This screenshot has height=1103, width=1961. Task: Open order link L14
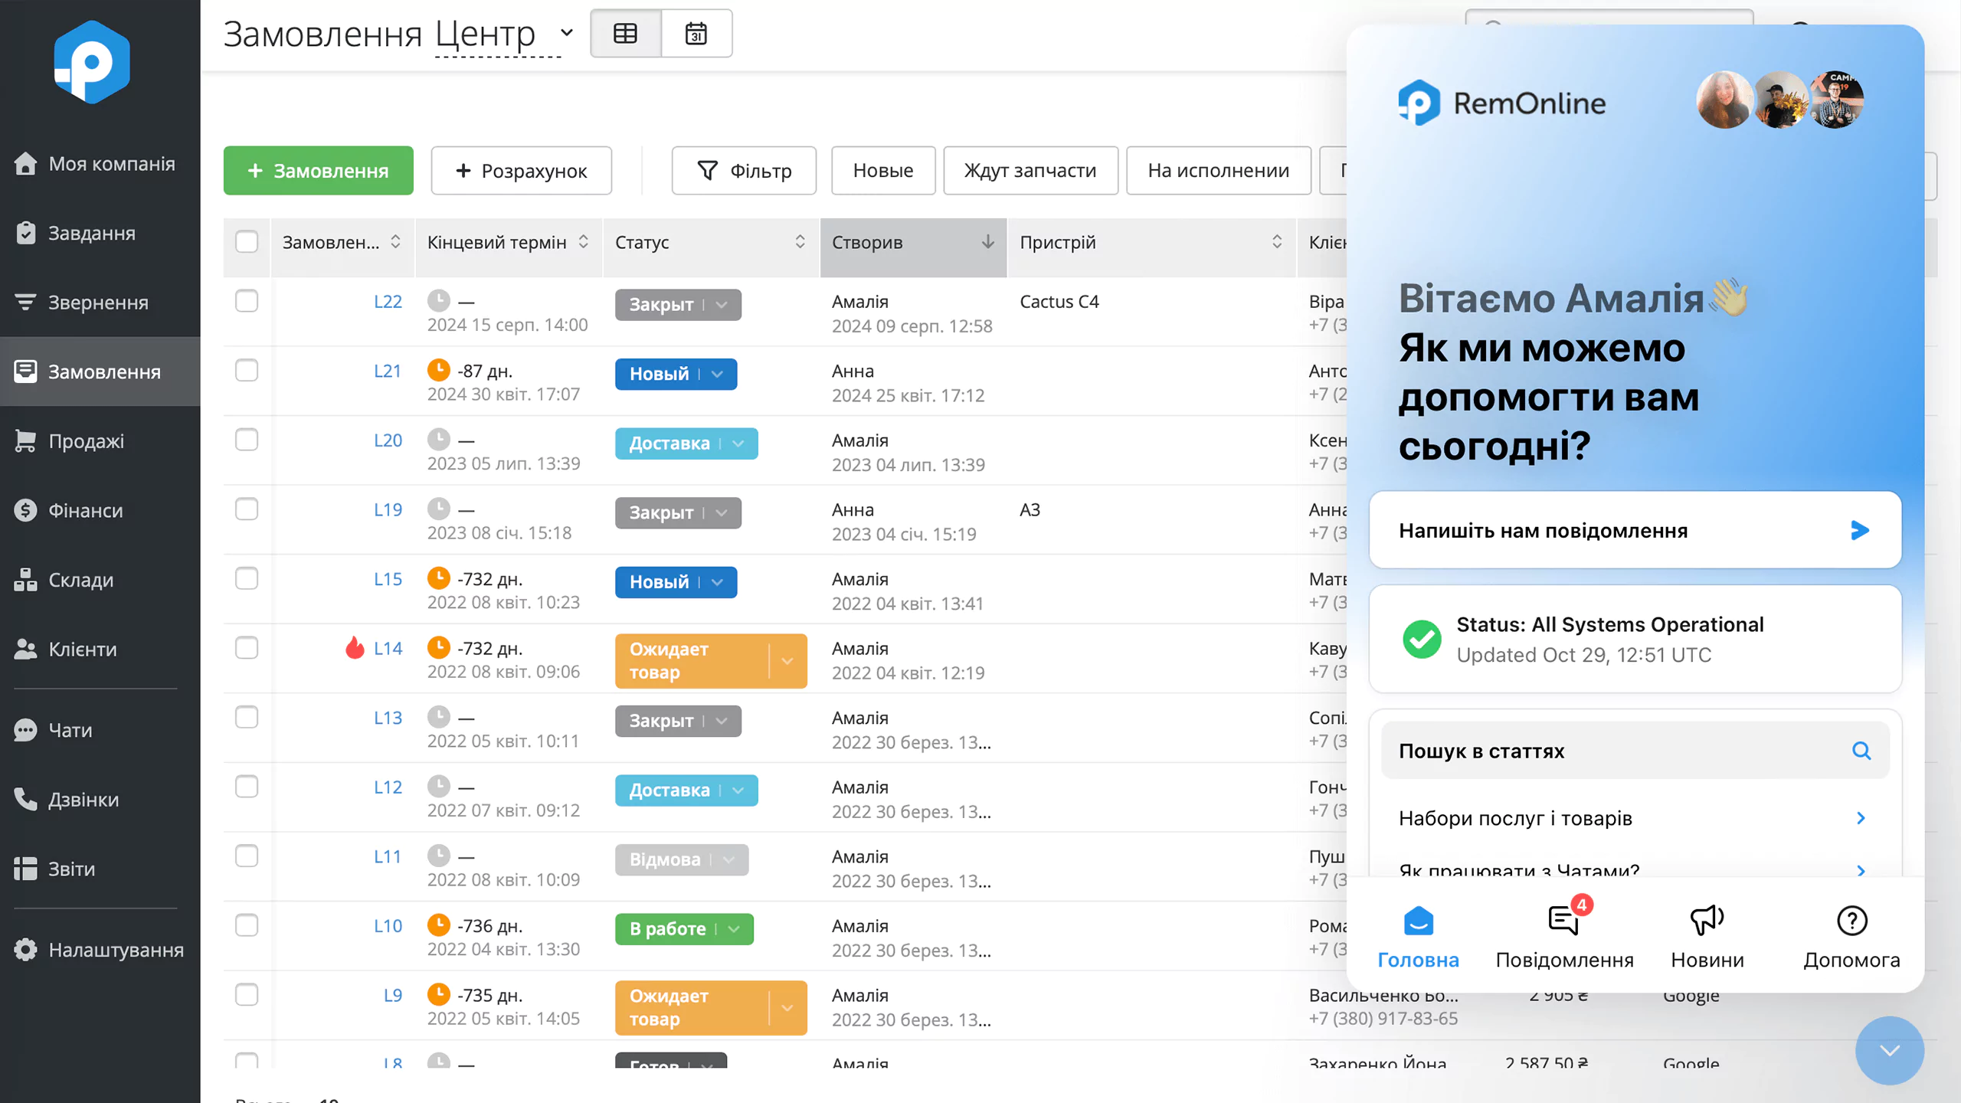388,648
